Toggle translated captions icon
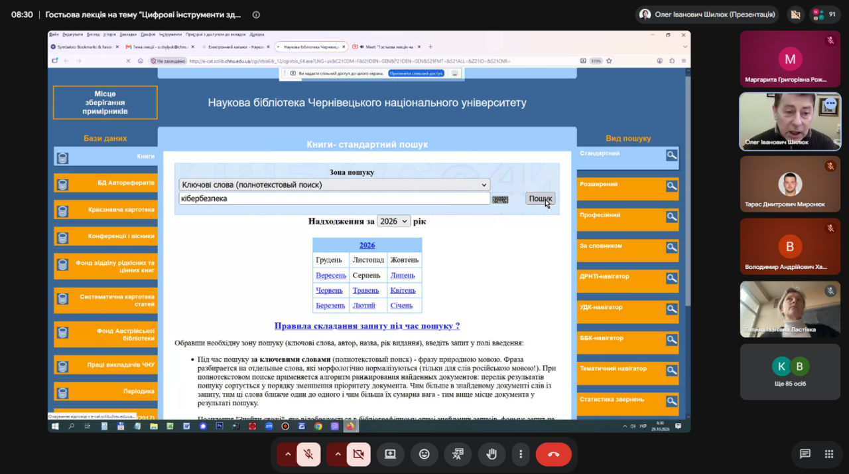849x474 pixels. (x=458, y=454)
